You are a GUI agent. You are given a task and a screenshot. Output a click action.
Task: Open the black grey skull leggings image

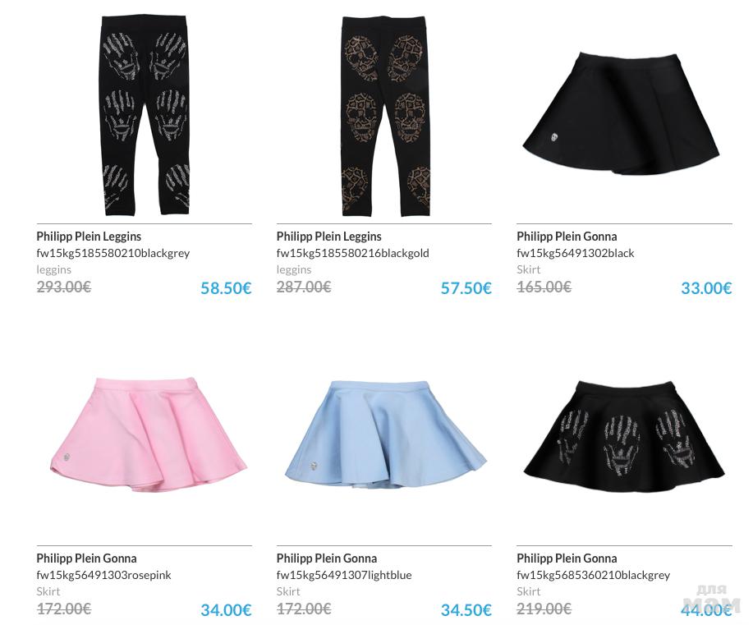[145, 115]
